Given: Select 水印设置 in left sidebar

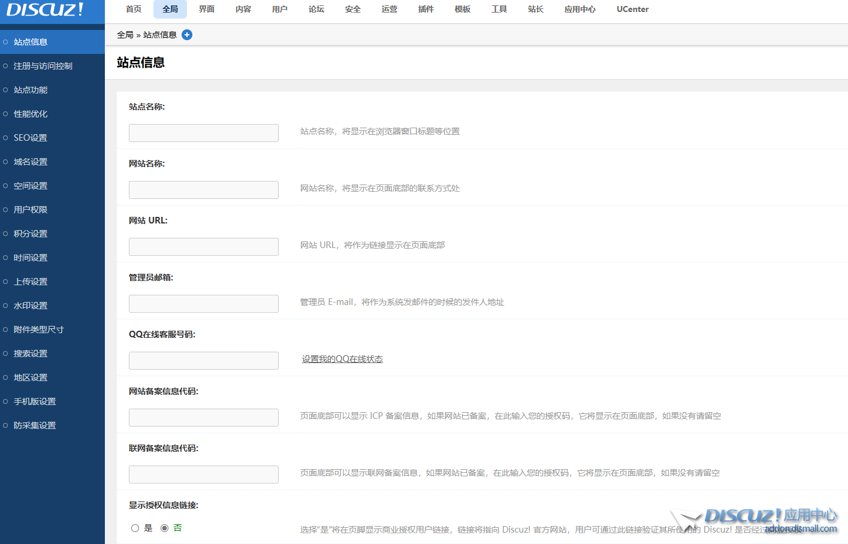Looking at the screenshot, I should 31,306.
